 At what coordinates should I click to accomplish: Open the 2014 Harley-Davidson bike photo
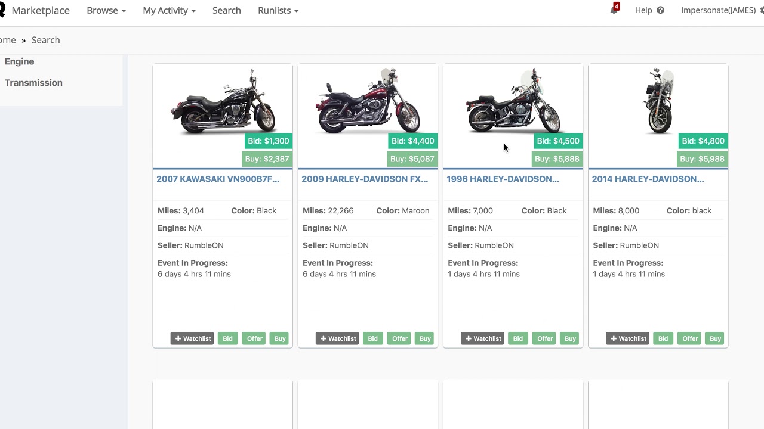click(658, 101)
